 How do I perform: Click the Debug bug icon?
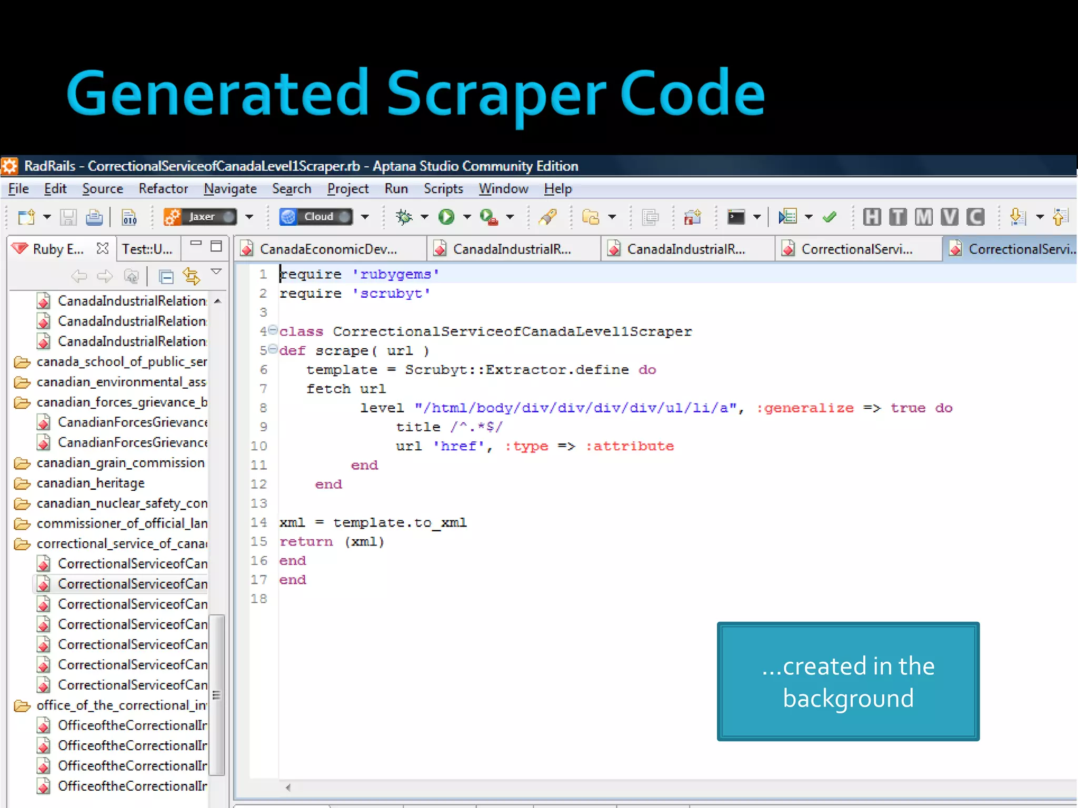404,217
